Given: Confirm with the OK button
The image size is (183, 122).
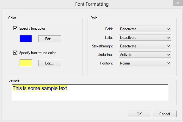Looking at the screenshot, I should [x=139, y=114].
